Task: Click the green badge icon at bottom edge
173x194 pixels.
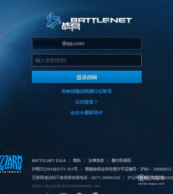Action: pyautogui.click(x=95, y=193)
